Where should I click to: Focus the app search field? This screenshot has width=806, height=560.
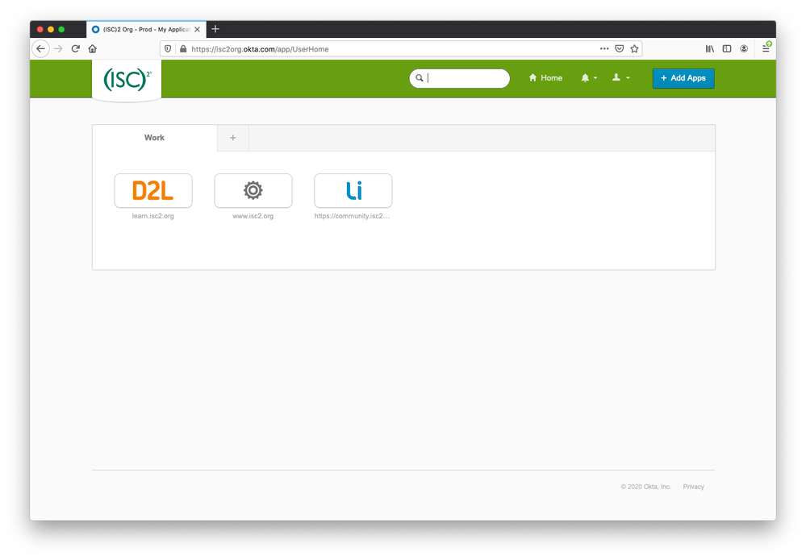click(x=460, y=78)
